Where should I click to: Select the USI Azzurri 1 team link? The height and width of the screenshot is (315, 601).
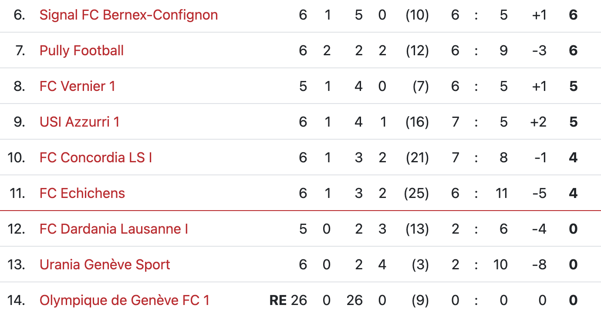pyautogui.click(x=79, y=122)
